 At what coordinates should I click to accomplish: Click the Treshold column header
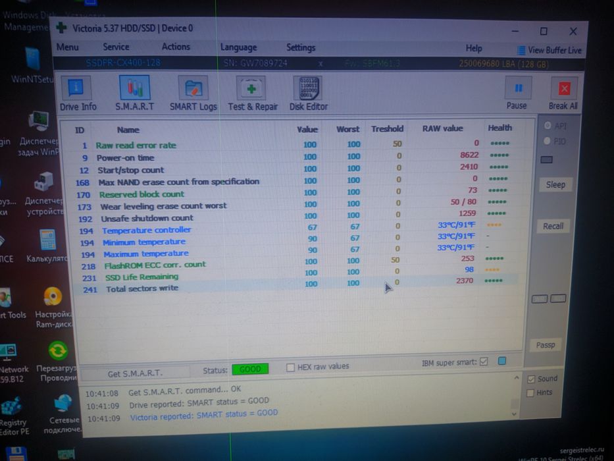(387, 128)
